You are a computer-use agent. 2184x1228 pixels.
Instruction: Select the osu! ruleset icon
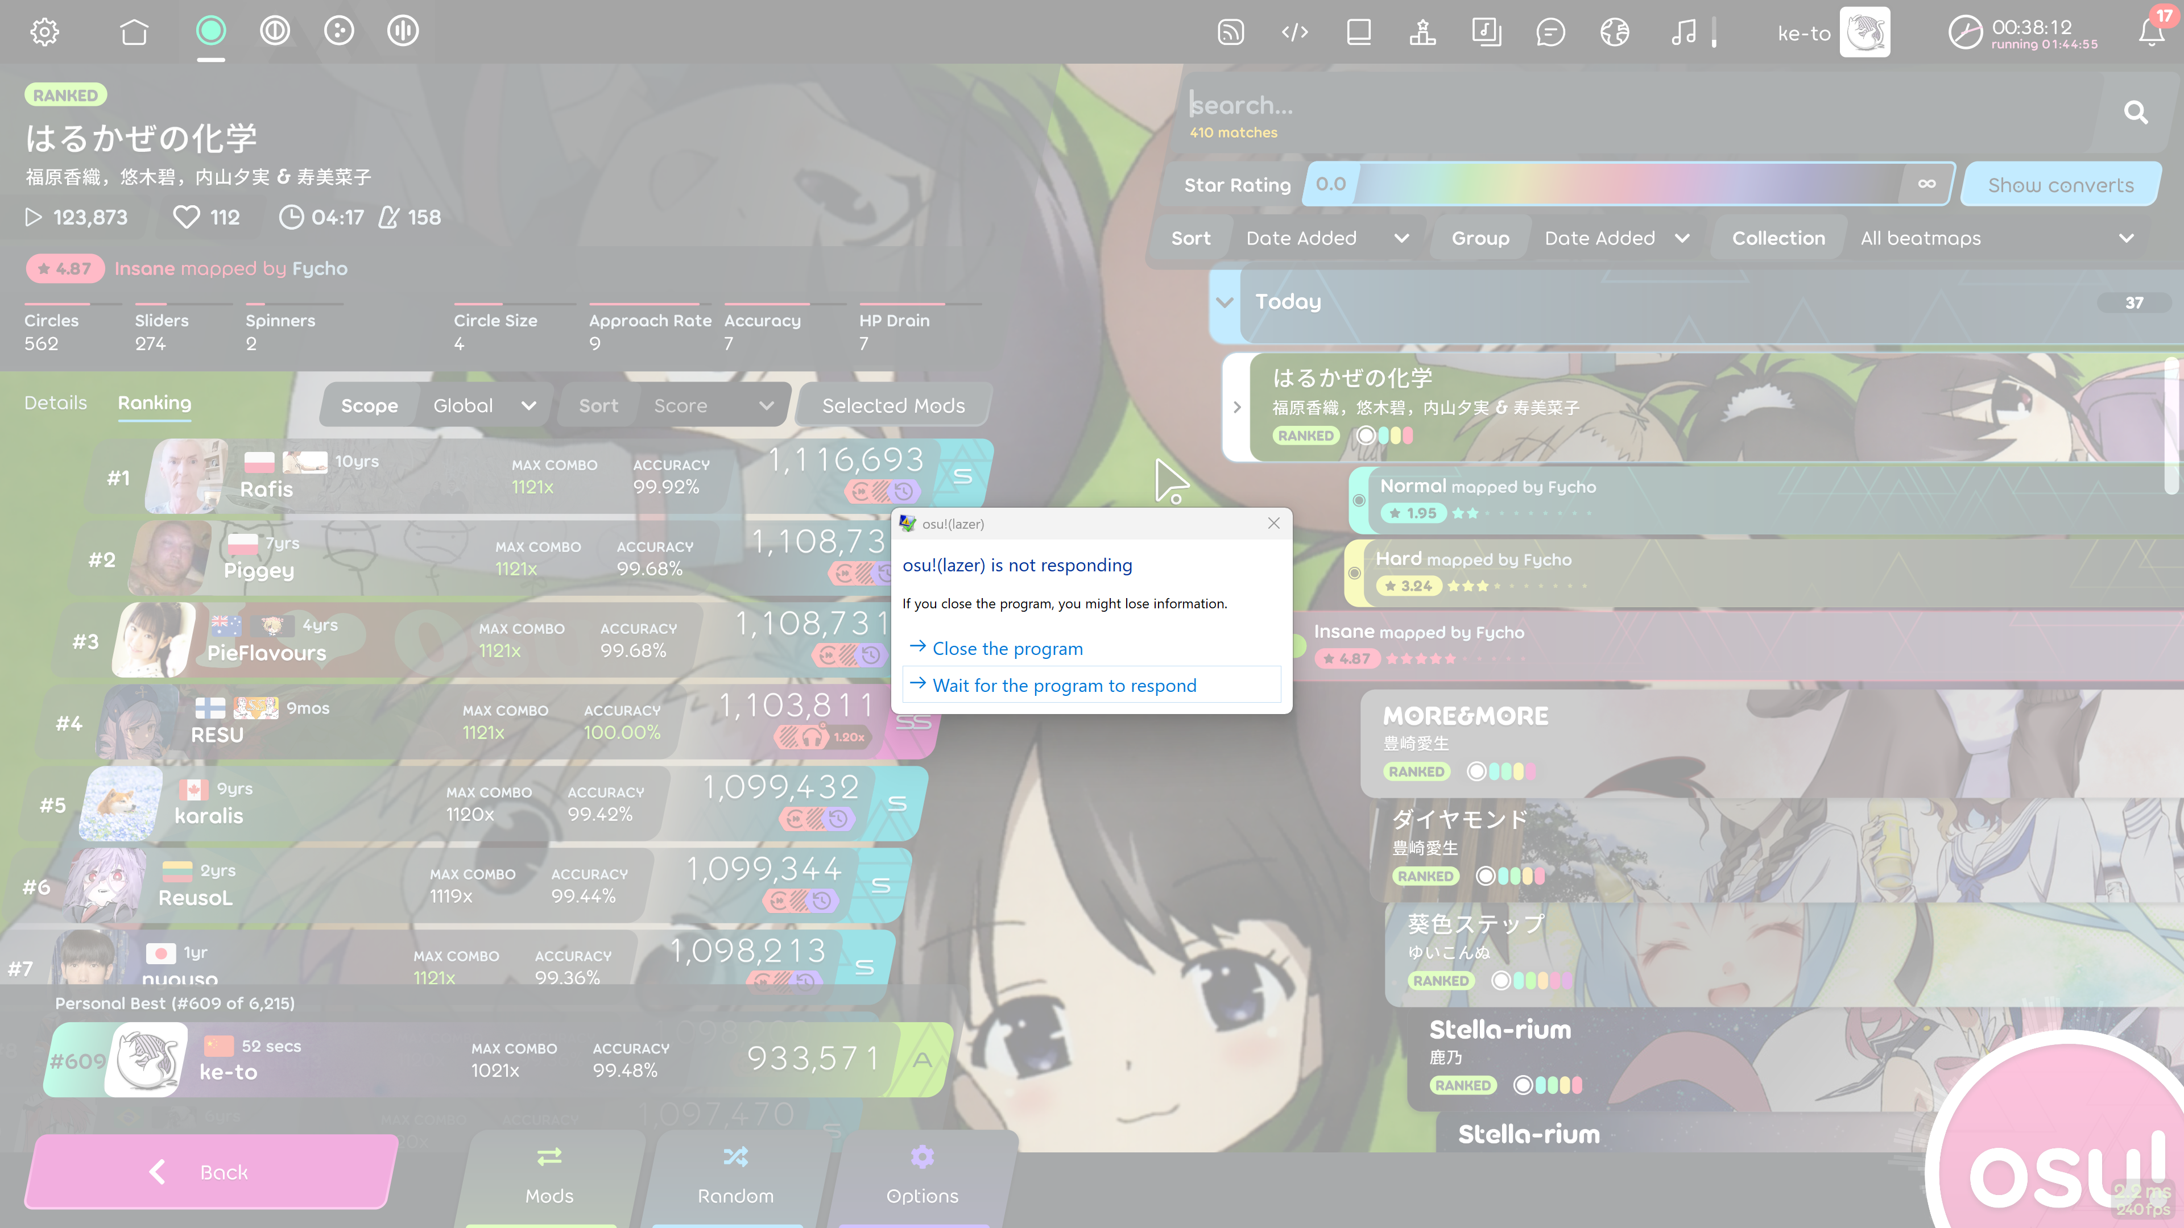coord(211,31)
